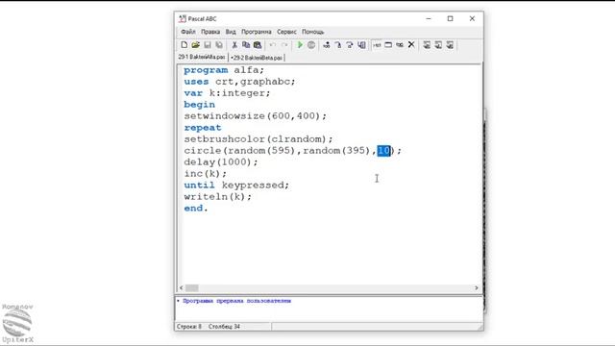Click the 'delay(1000);' line
The width and height of the screenshot is (615, 346).
221,162
